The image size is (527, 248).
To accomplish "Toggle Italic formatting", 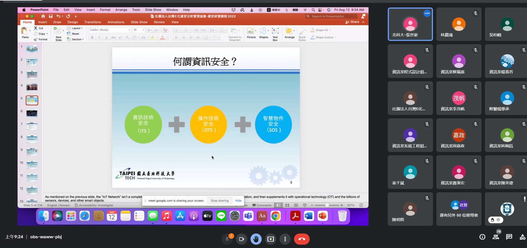I will tap(99, 37).
